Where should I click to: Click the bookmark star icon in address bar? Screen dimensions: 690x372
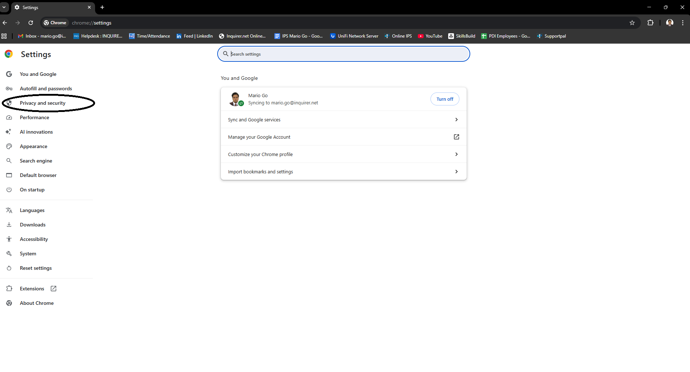(632, 23)
